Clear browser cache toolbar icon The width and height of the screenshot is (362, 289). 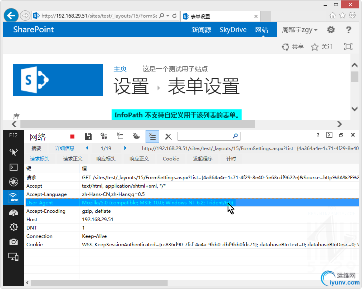point(120,136)
